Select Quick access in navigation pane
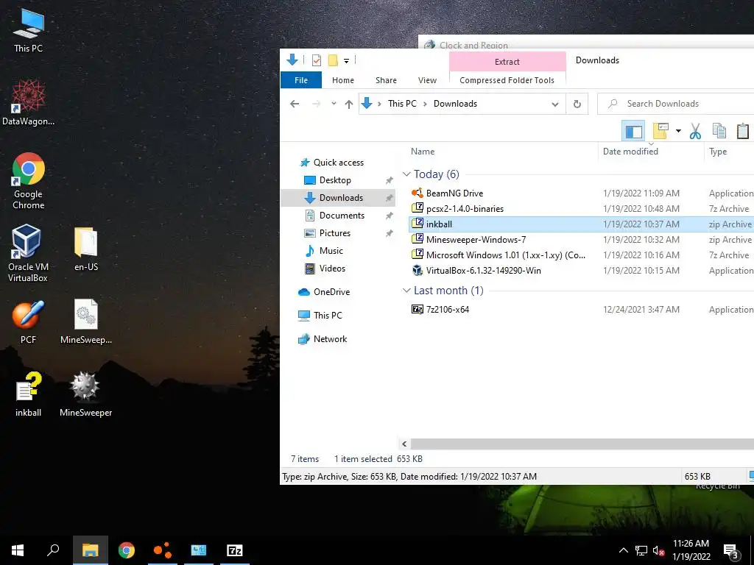Image resolution: width=754 pixels, height=565 pixels. (339, 163)
